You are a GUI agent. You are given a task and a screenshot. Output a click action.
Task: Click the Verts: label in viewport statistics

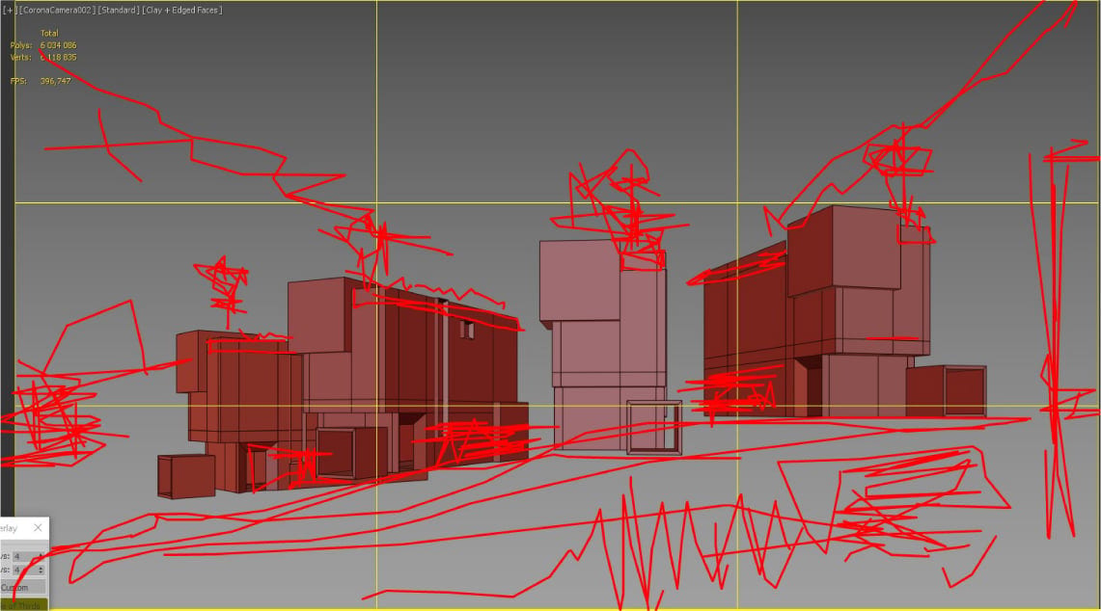[x=21, y=57]
